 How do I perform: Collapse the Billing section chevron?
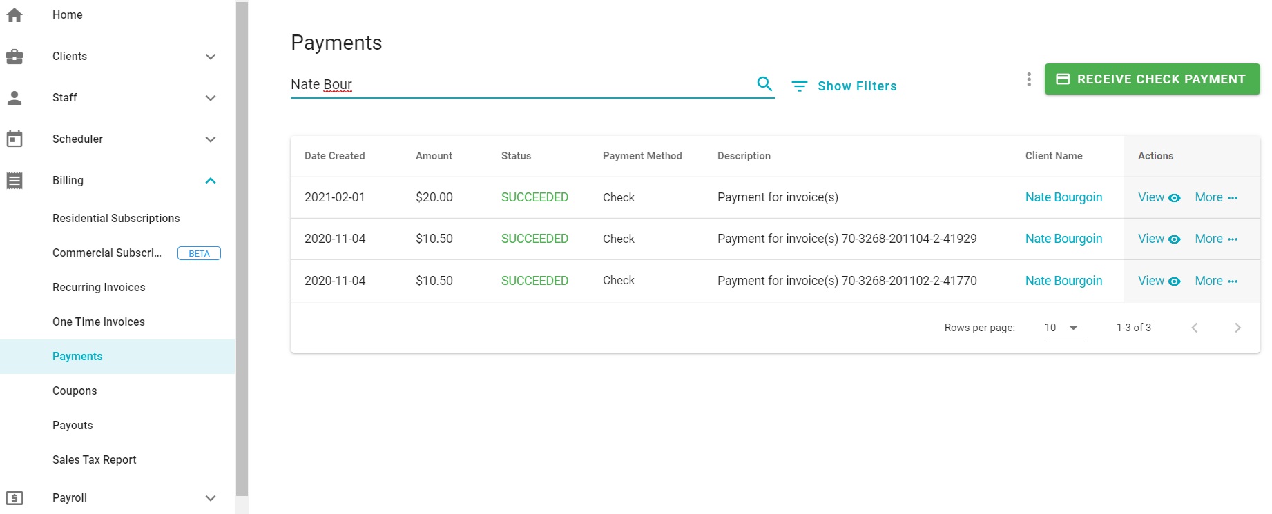tap(211, 181)
